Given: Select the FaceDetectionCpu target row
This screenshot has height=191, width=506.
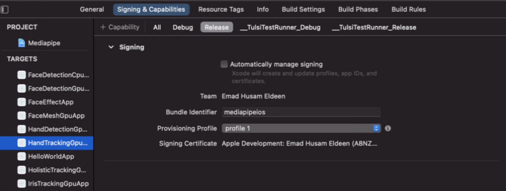Looking at the screenshot, I should tap(47, 75).
